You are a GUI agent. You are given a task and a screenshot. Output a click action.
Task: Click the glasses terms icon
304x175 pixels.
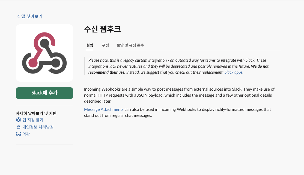(18, 134)
